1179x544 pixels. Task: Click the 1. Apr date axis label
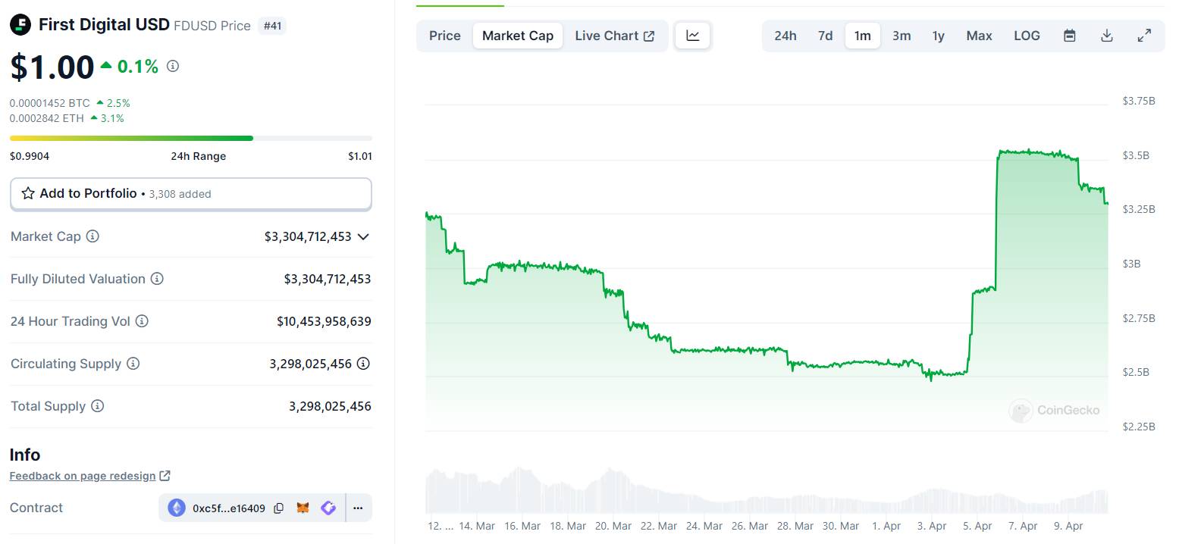[x=886, y=526]
